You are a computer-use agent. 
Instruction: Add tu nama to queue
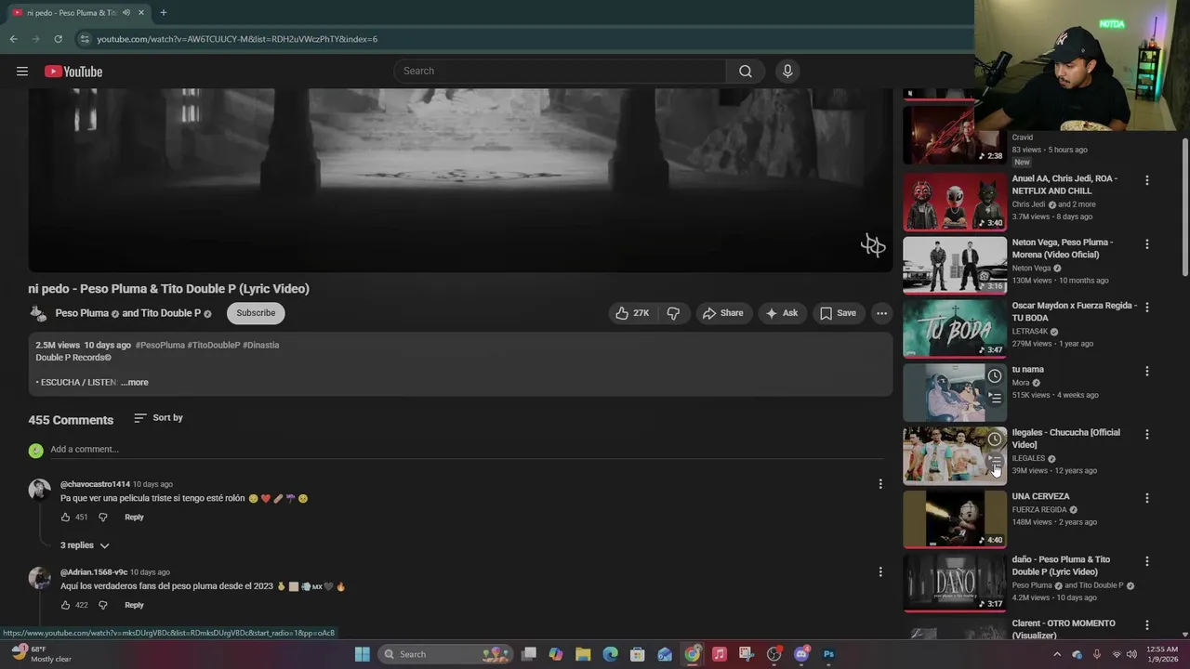click(995, 398)
